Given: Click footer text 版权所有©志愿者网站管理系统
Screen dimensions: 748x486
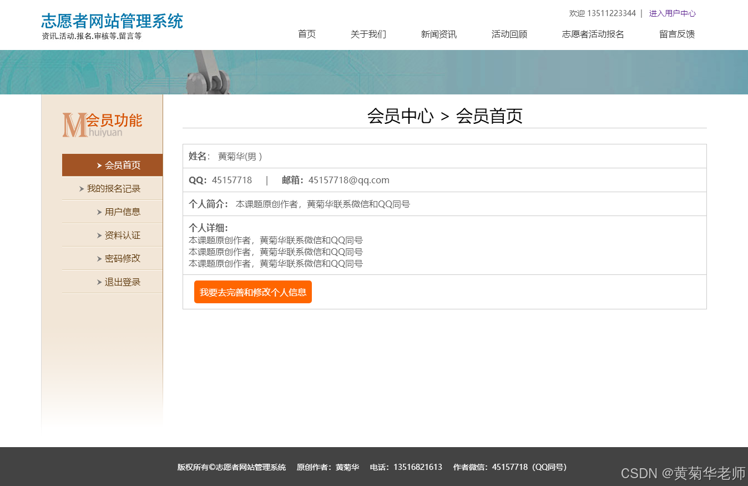Looking at the screenshot, I should [231, 467].
